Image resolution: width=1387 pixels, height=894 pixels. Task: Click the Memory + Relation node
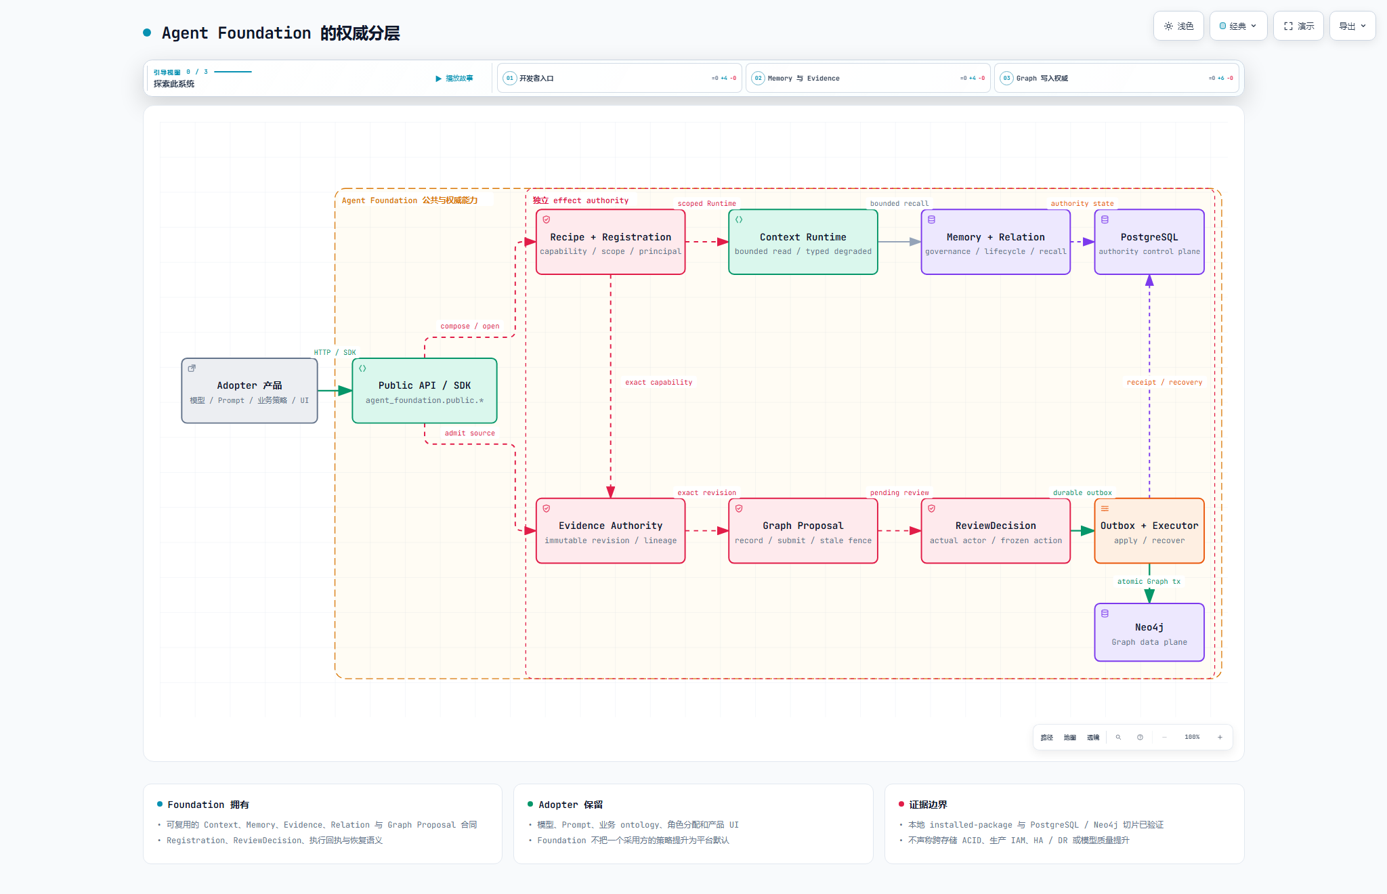pos(996,242)
